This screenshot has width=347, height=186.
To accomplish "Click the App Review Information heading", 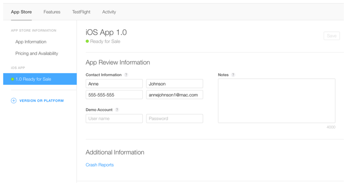I will tap(118, 62).
